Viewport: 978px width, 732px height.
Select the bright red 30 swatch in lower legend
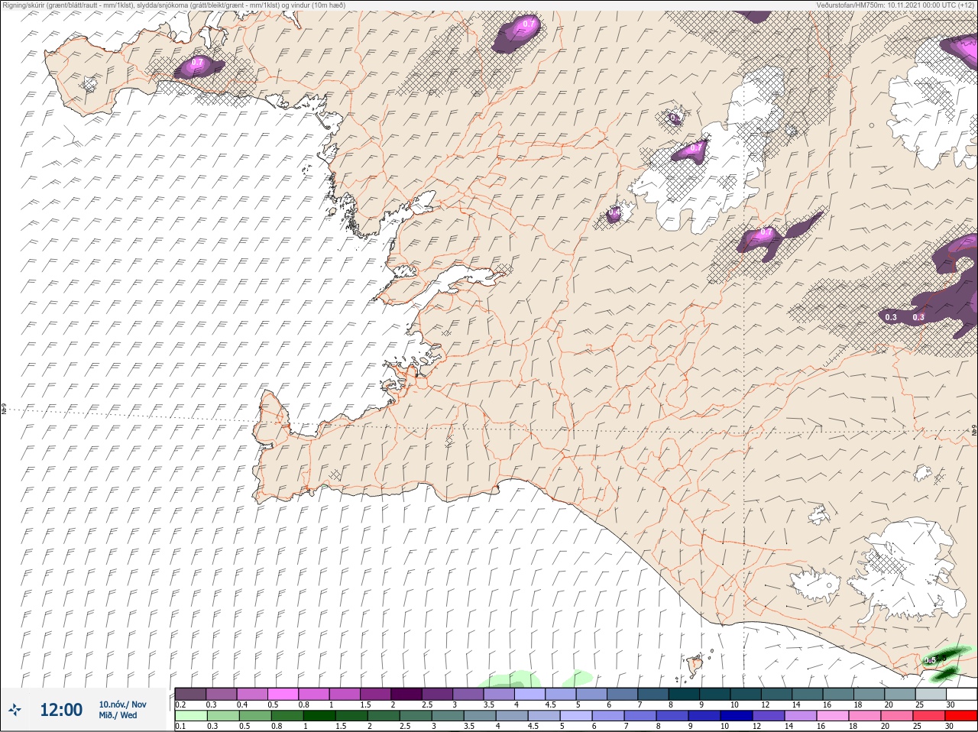(961, 716)
